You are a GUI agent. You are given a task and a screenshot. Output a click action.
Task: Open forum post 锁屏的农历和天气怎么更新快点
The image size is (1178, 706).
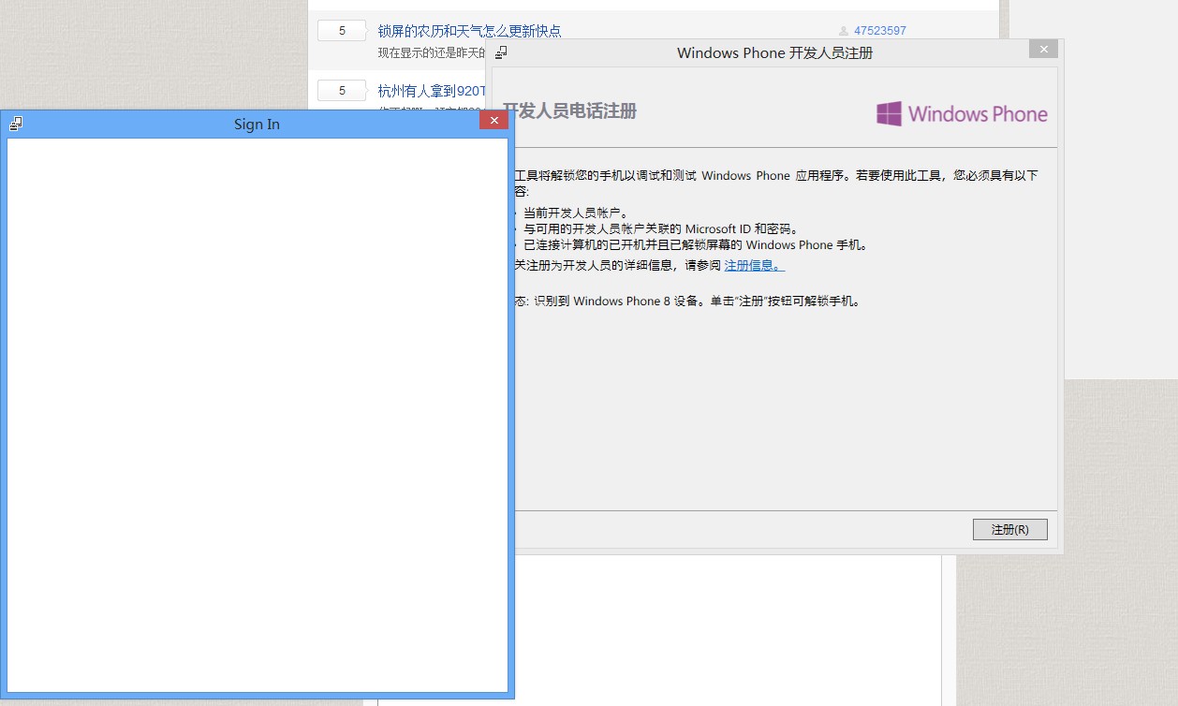tap(469, 31)
